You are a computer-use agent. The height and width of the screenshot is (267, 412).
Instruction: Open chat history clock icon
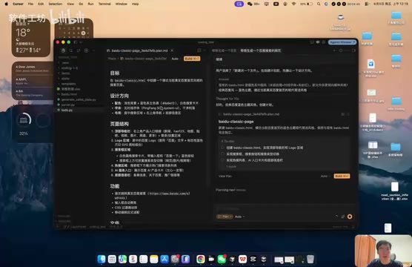tap(341, 50)
